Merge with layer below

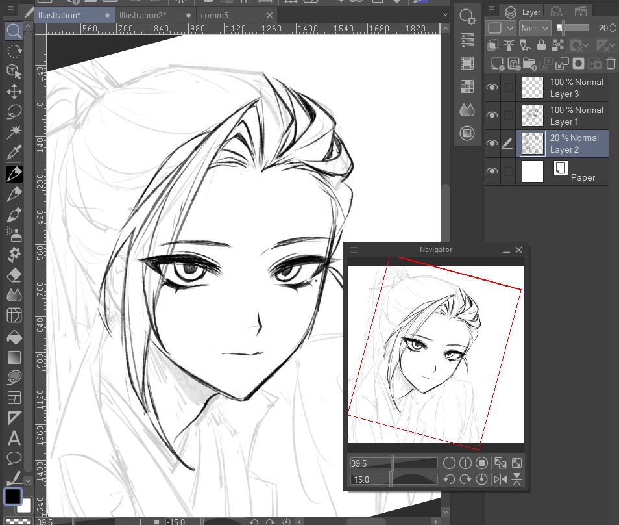tap(562, 64)
